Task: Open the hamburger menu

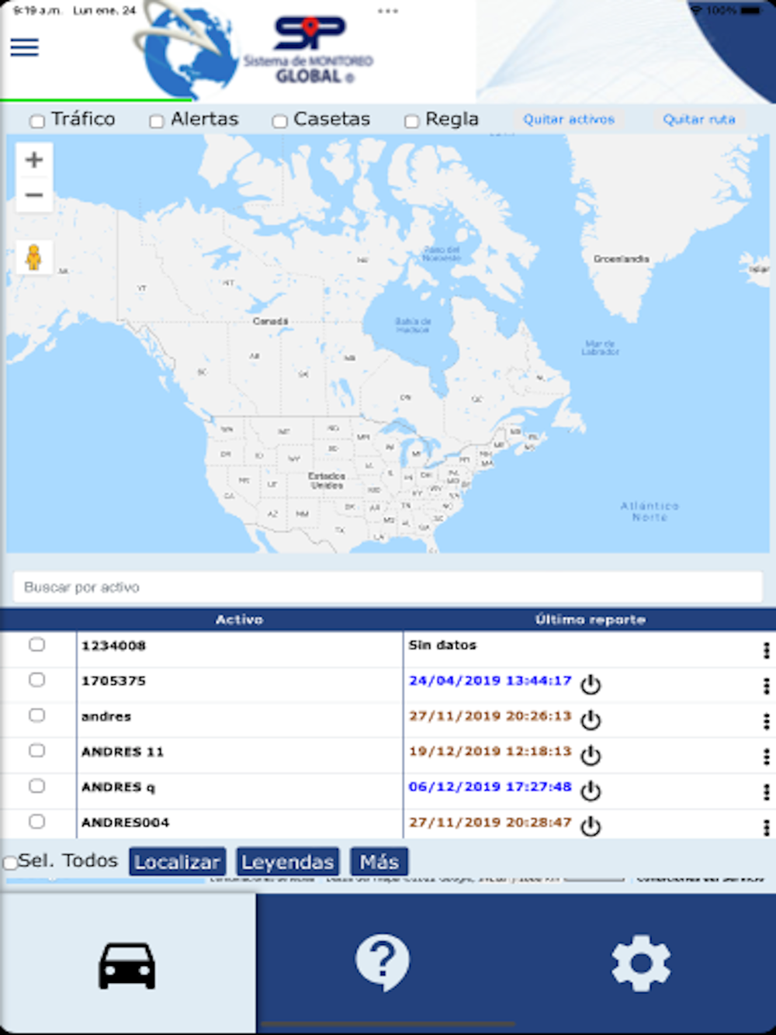Action: (x=24, y=47)
